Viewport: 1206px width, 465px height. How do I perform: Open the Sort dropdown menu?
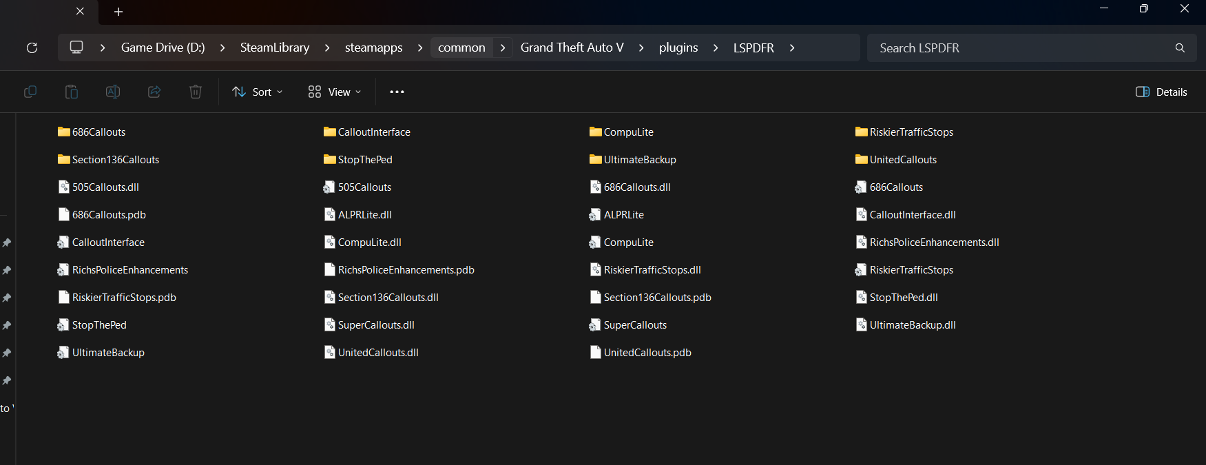click(x=258, y=92)
